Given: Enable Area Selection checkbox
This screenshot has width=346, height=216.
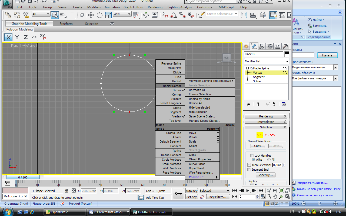Looking at the screenshot, I should pos(249,165).
